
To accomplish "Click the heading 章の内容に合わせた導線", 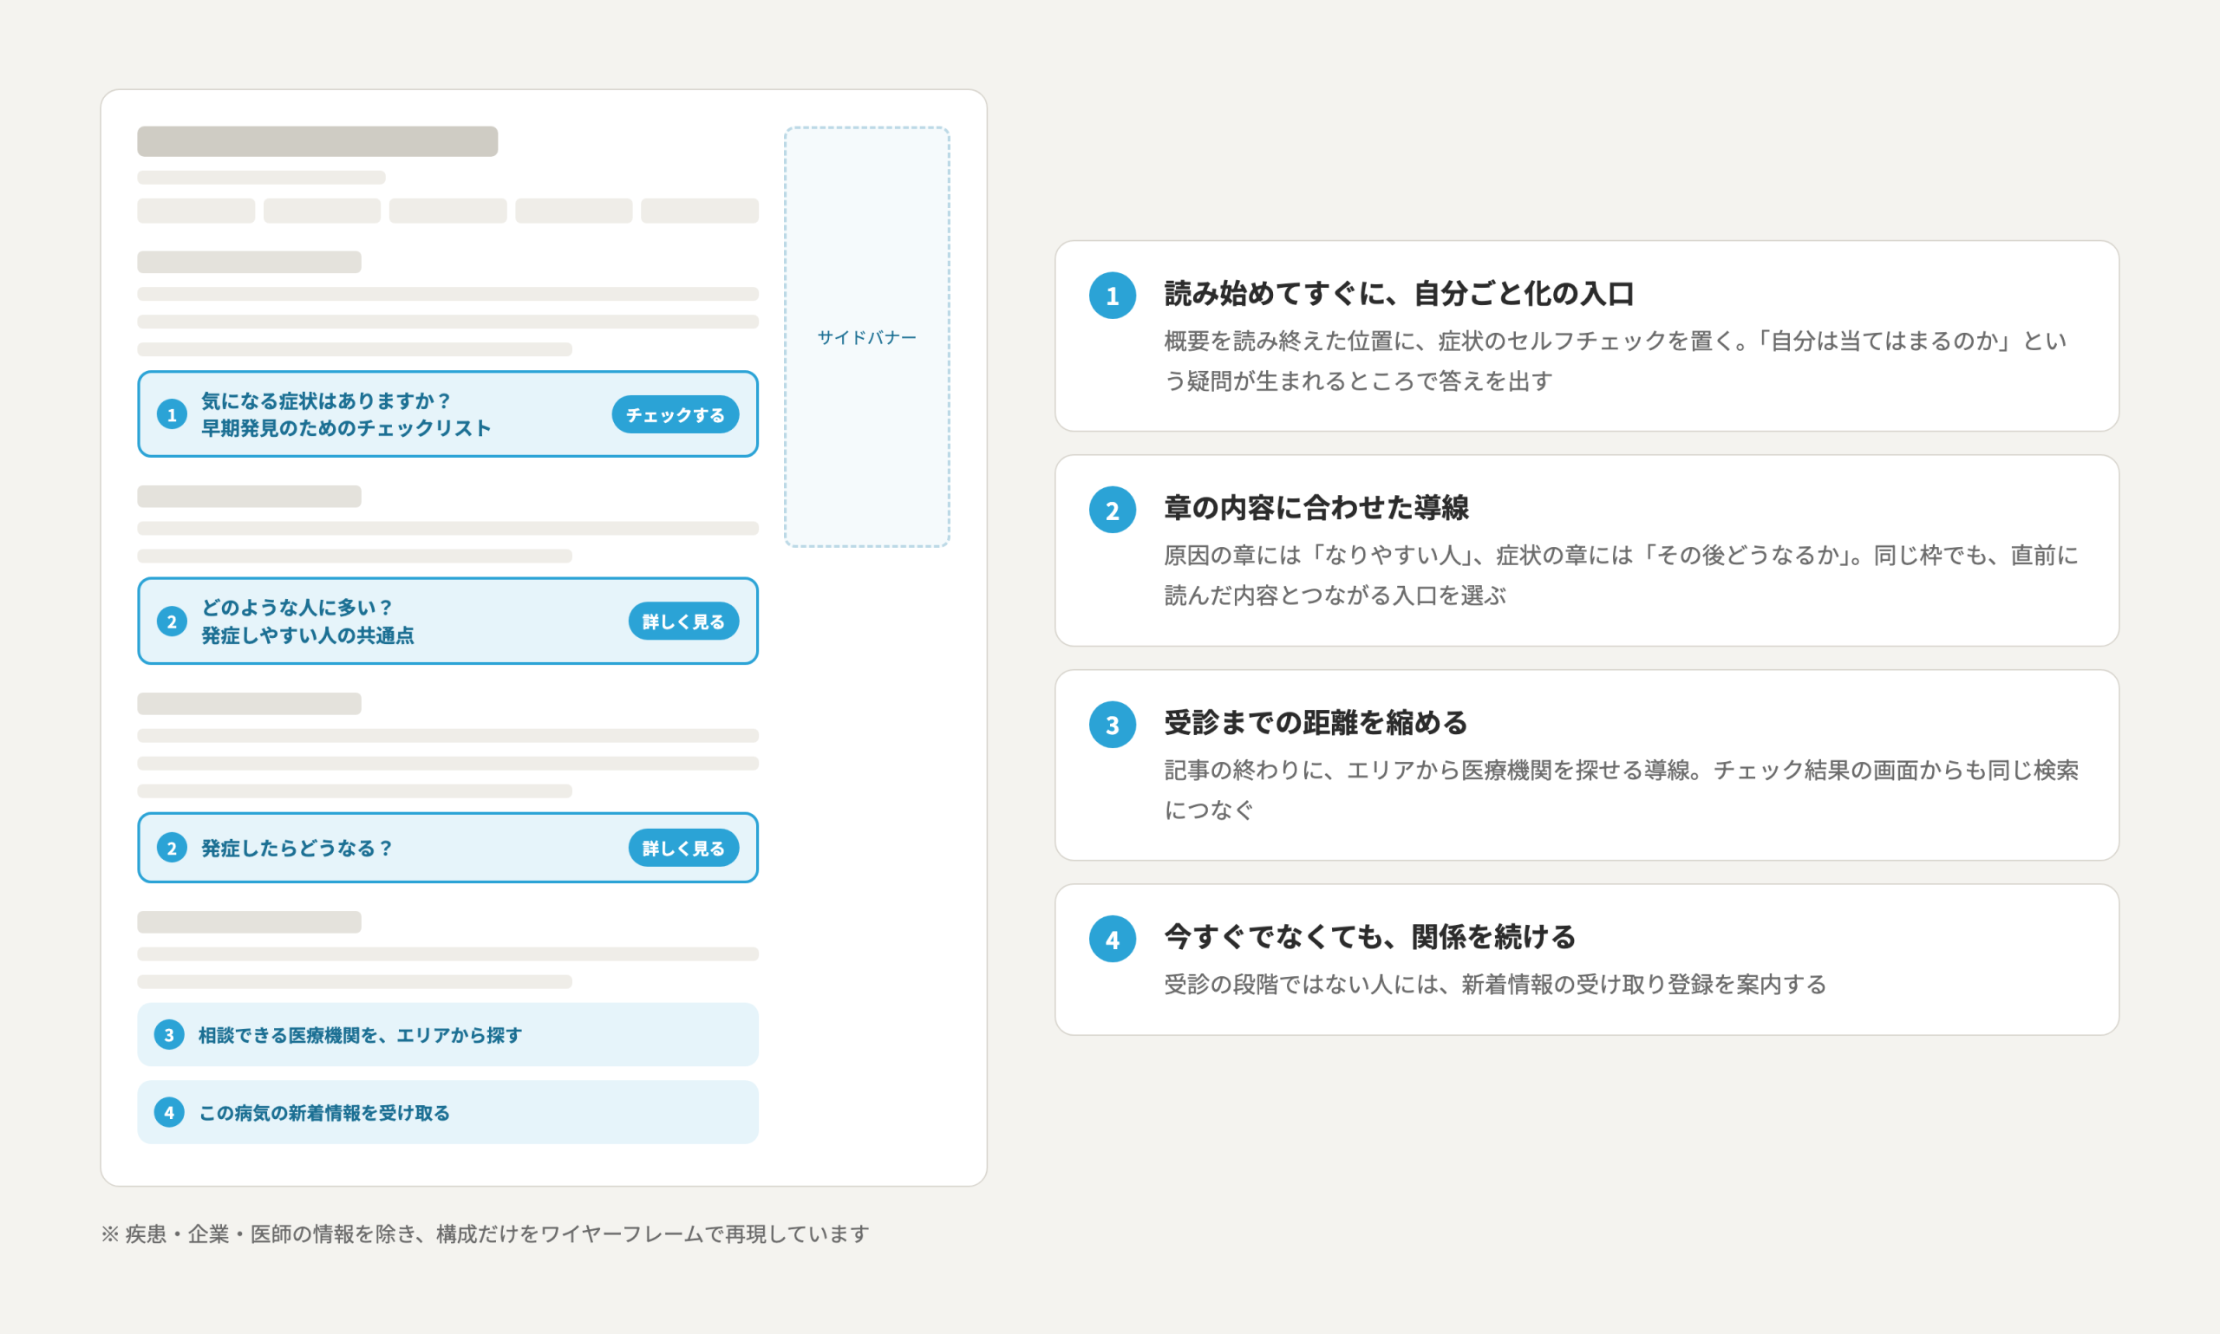I will [x=1316, y=508].
